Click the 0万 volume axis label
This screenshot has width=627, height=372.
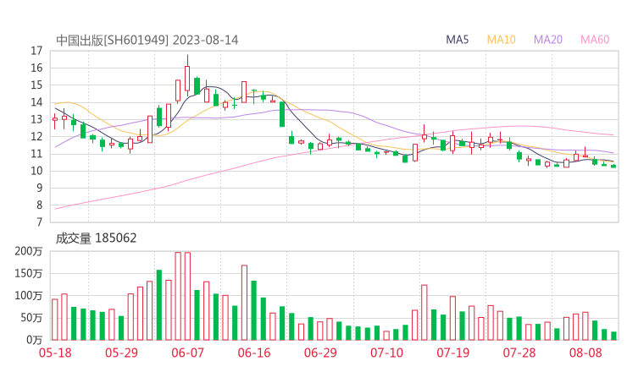tap(35, 340)
